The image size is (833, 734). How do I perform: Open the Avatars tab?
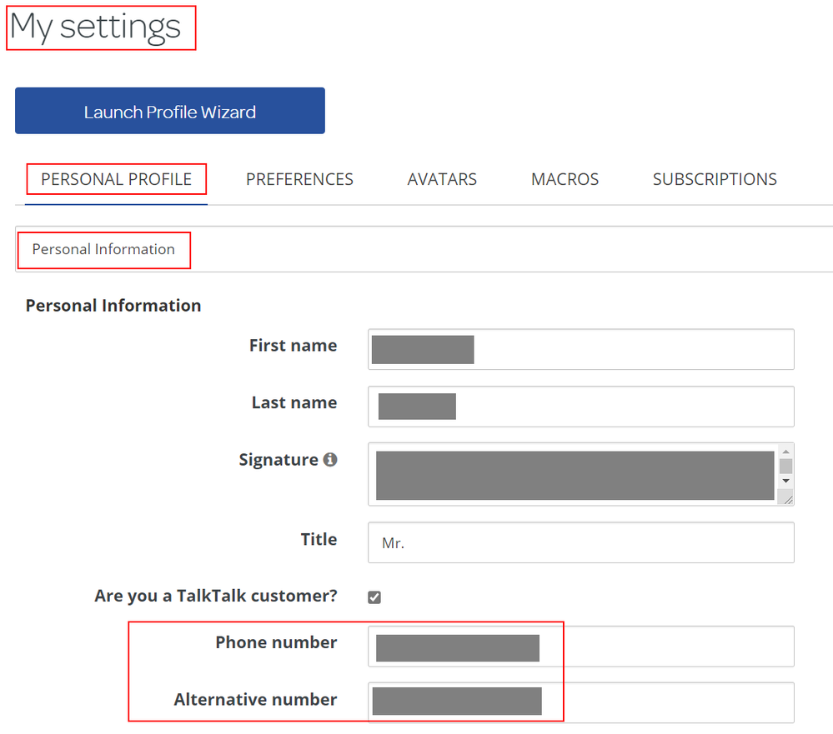(x=442, y=179)
